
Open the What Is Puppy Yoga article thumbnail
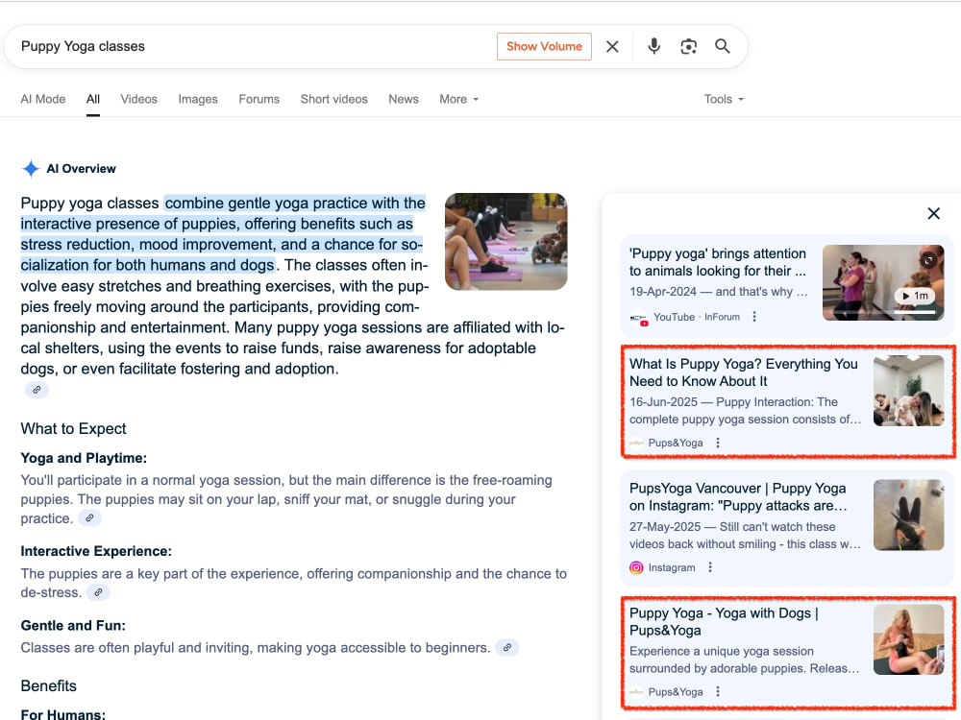[x=908, y=391]
